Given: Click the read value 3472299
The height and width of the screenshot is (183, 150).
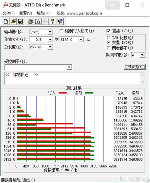Looking at the screenshot, I should point(136,142).
